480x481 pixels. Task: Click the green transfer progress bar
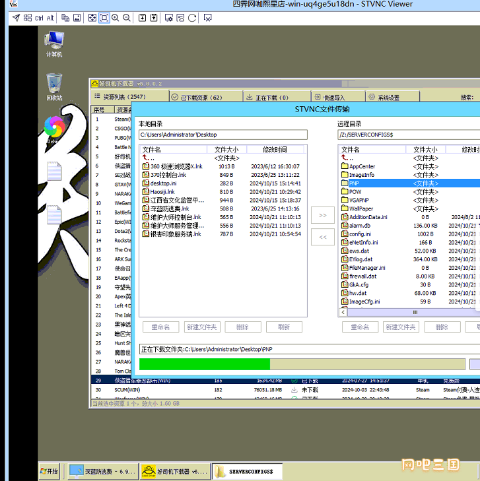coord(302,364)
